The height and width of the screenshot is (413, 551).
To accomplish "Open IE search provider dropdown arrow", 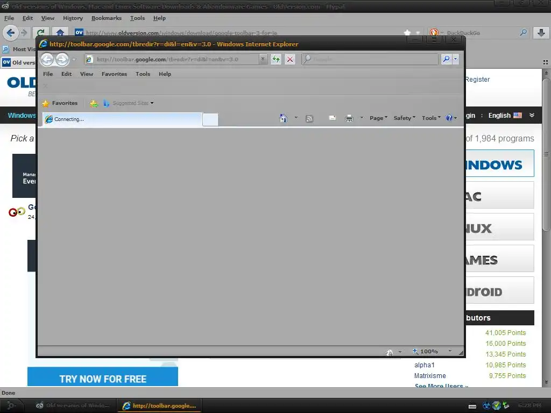I will point(455,59).
